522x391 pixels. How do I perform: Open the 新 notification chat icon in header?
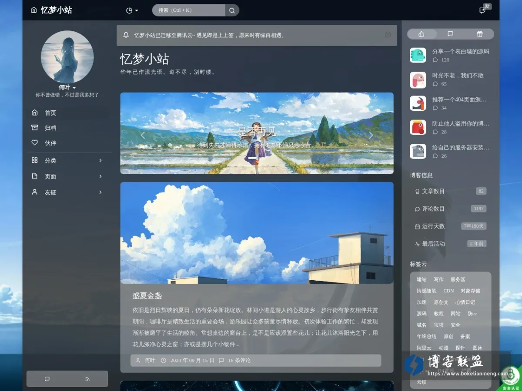click(482, 10)
